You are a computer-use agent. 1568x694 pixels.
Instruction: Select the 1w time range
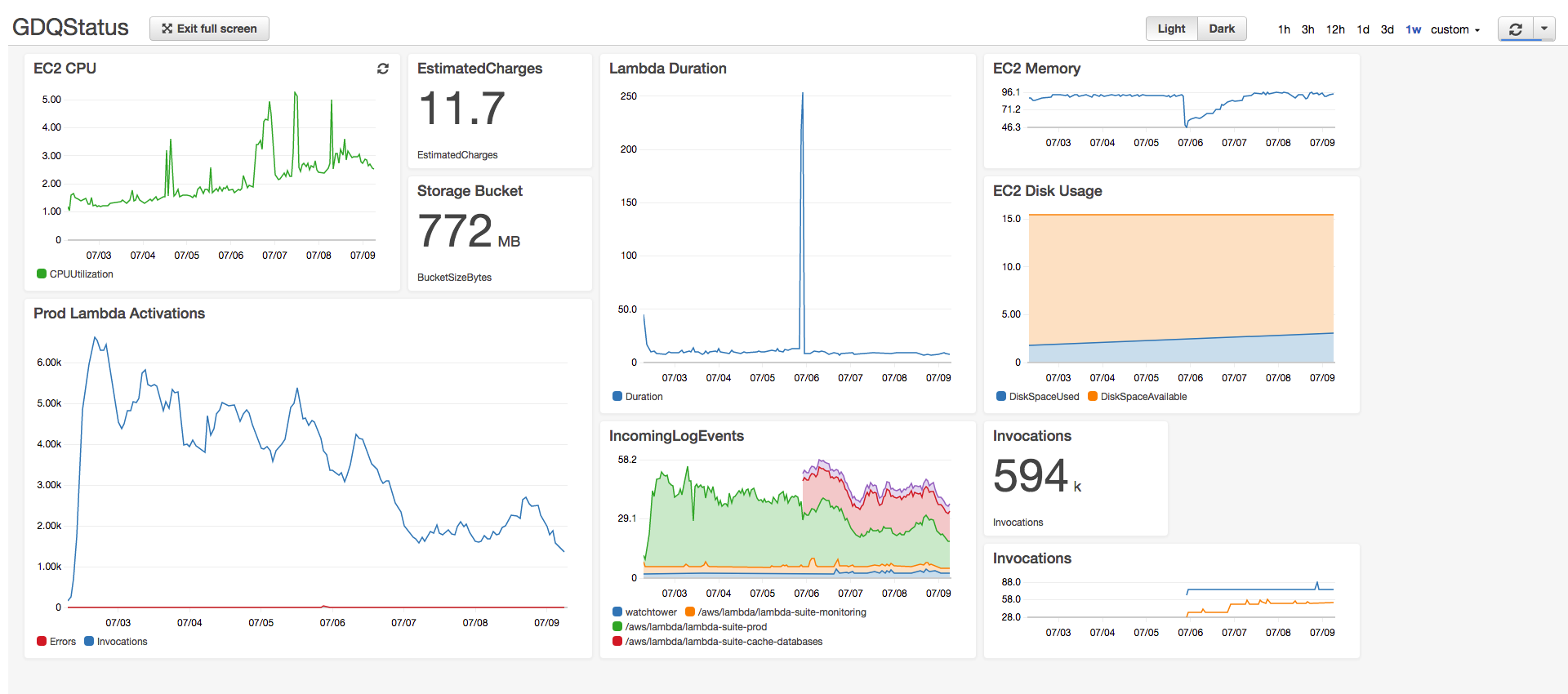coord(1413,29)
